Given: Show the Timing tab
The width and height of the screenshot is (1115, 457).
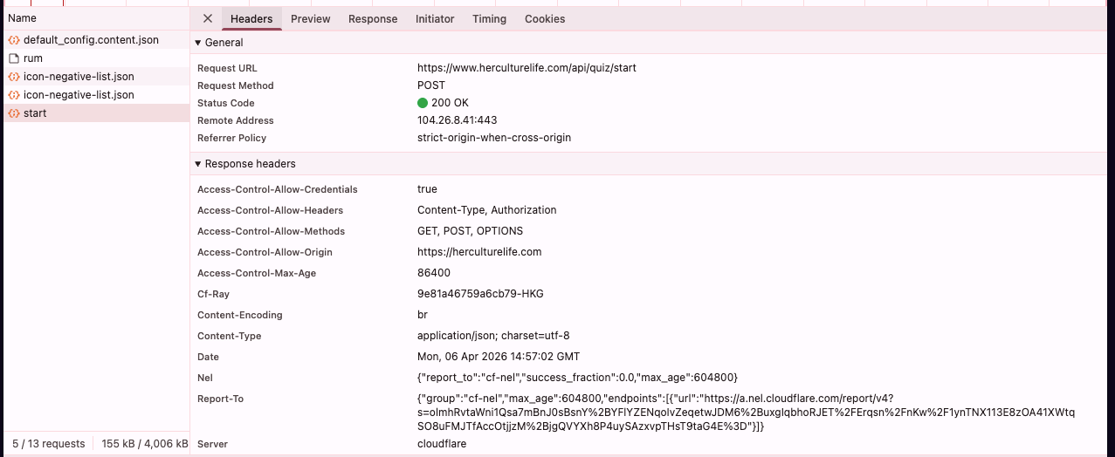Looking at the screenshot, I should coord(489,19).
